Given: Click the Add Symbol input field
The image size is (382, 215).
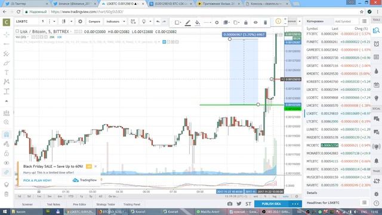Looking at the screenshot, I should [346, 21].
